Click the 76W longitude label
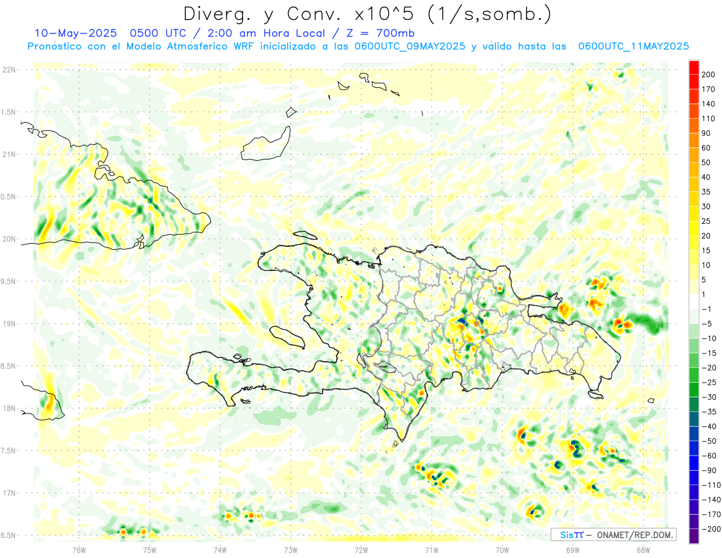 tap(79, 549)
